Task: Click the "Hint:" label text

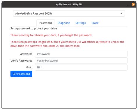Action: click(29, 67)
